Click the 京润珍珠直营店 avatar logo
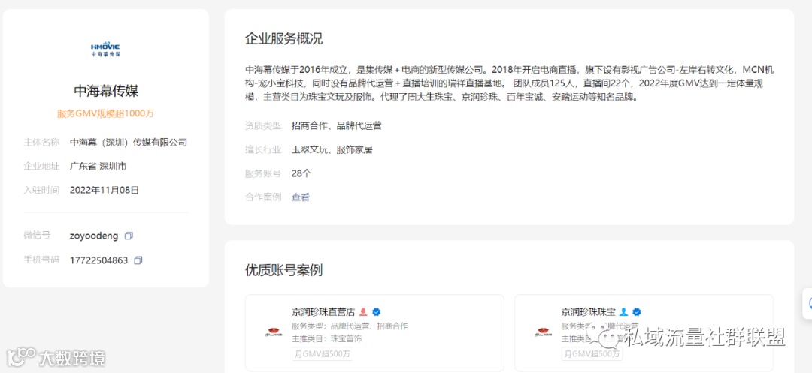812x373 pixels. point(273,332)
